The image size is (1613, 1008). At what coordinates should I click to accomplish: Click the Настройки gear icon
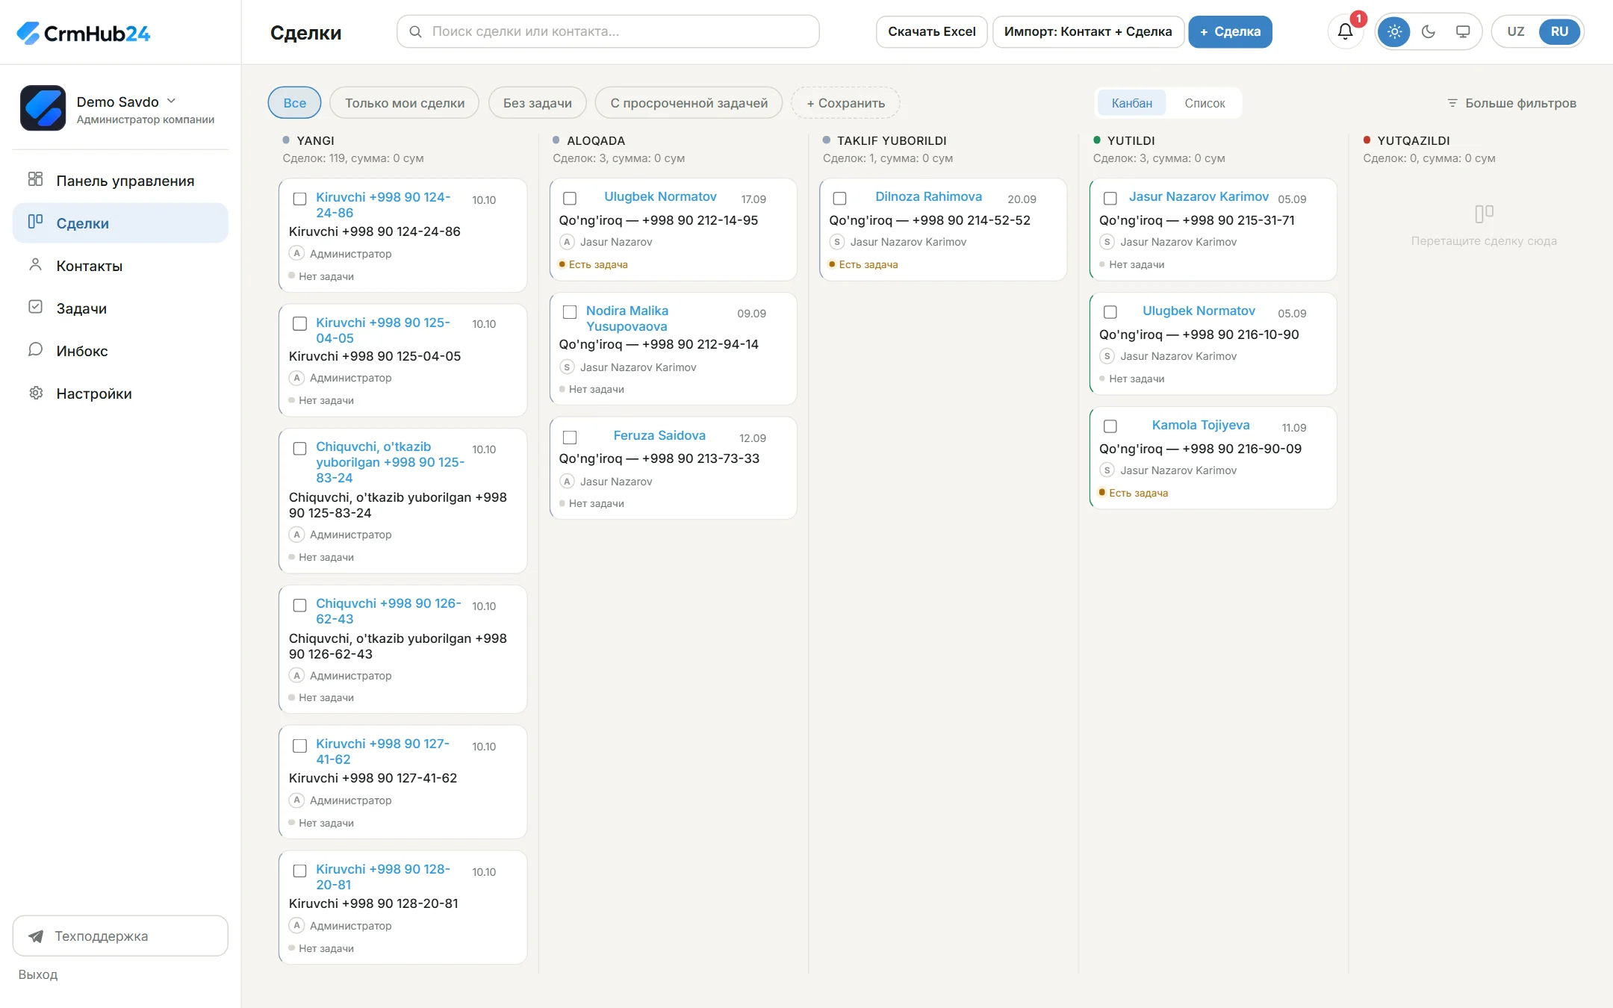(35, 393)
